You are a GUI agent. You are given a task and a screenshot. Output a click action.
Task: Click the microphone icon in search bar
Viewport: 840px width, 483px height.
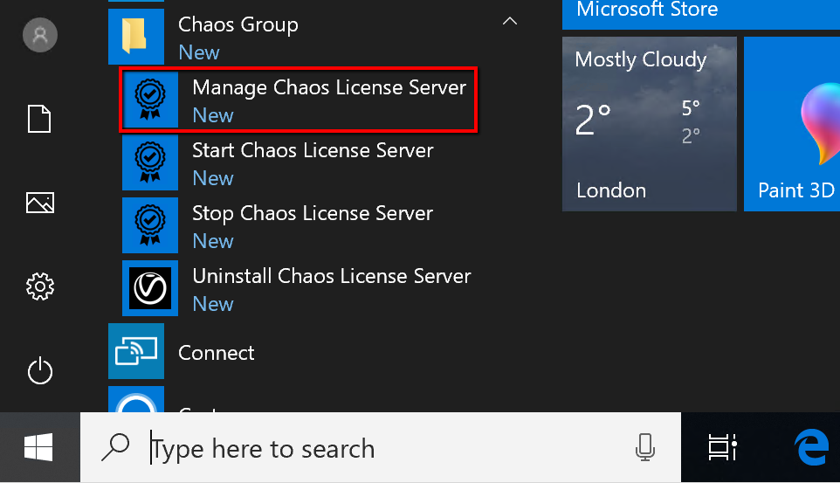pos(644,448)
